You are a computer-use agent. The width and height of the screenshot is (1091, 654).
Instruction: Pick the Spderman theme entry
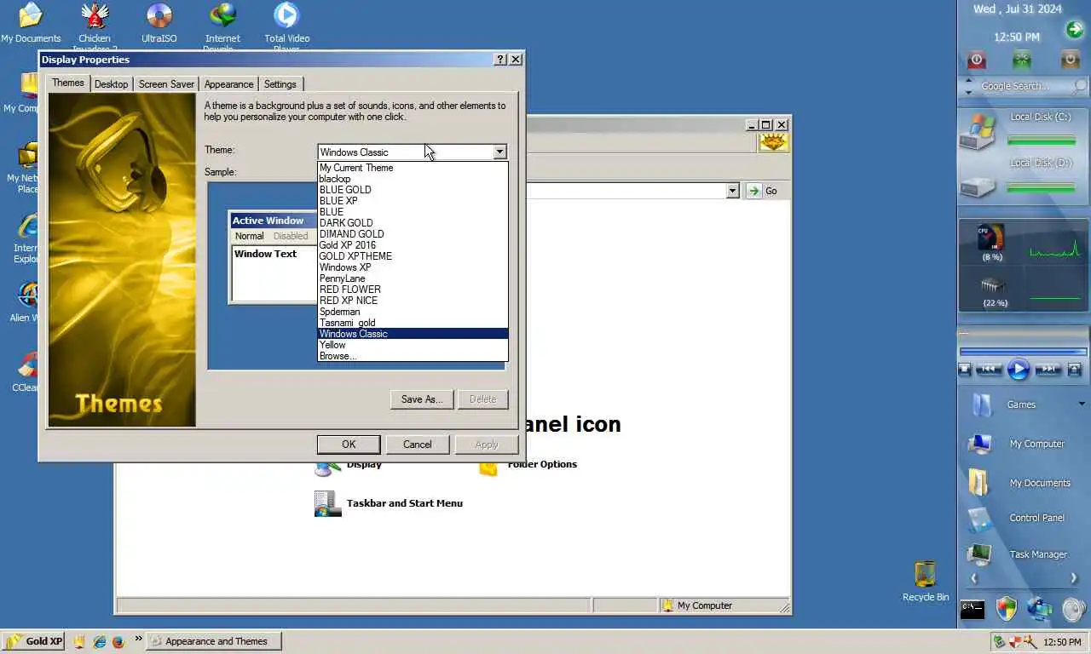point(413,312)
